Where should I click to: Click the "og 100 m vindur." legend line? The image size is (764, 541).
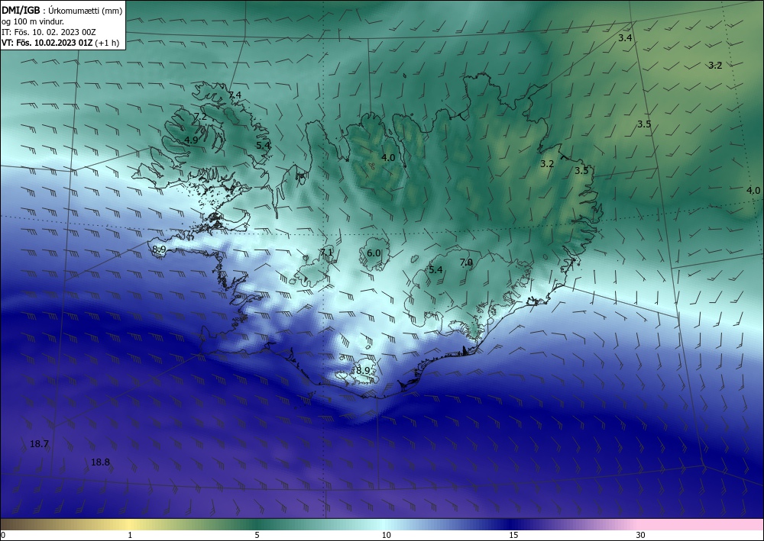point(33,21)
